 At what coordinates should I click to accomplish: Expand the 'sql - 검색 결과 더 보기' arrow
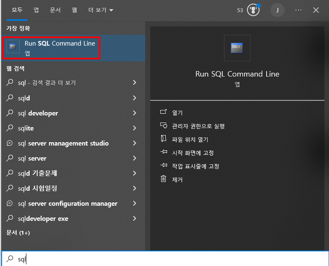tap(134, 82)
